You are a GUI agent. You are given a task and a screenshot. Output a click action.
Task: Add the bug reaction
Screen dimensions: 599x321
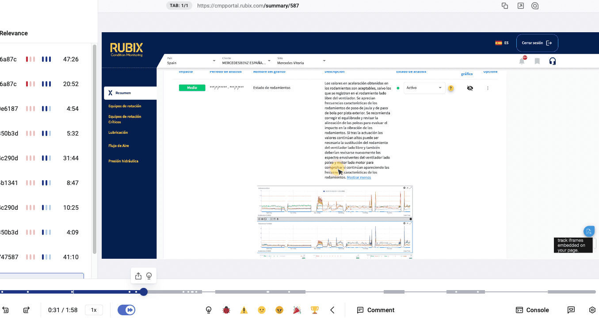[x=226, y=310]
